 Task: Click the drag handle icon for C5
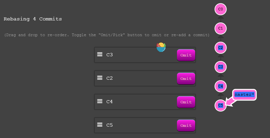tap(100, 125)
